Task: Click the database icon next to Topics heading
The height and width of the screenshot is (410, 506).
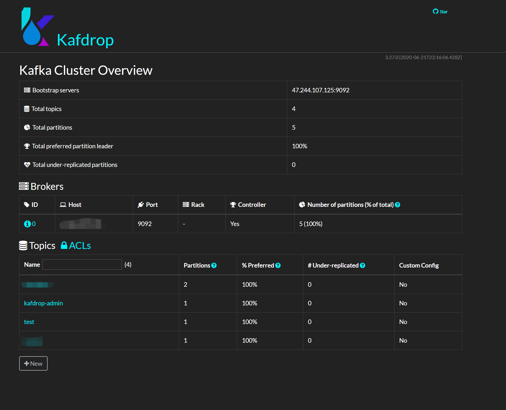Action: pyautogui.click(x=23, y=245)
